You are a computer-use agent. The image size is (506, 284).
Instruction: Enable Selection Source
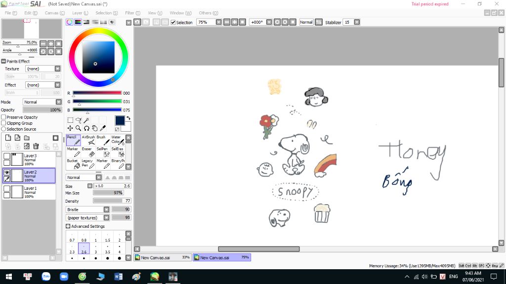3,129
